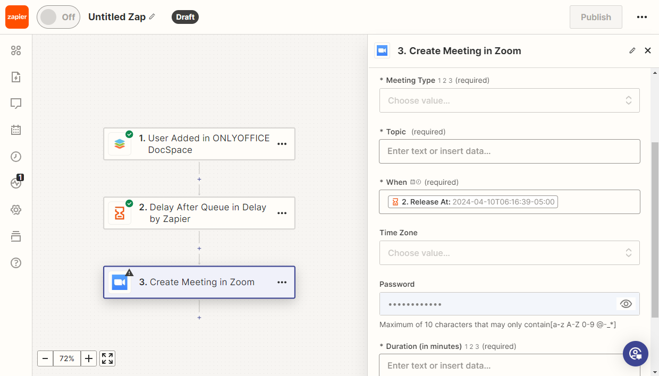This screenshot has width=659, height=376.
Task: Open three-dot menu on ONLYOFFICE DocSpace step
Action: pyautogui.click(x=282, y=144)
